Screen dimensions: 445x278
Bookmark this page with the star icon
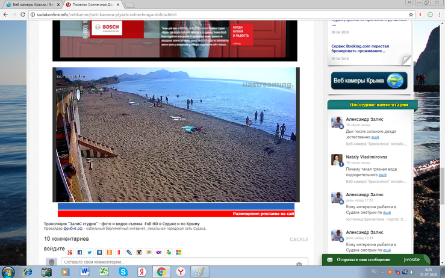tap(411, 14)
